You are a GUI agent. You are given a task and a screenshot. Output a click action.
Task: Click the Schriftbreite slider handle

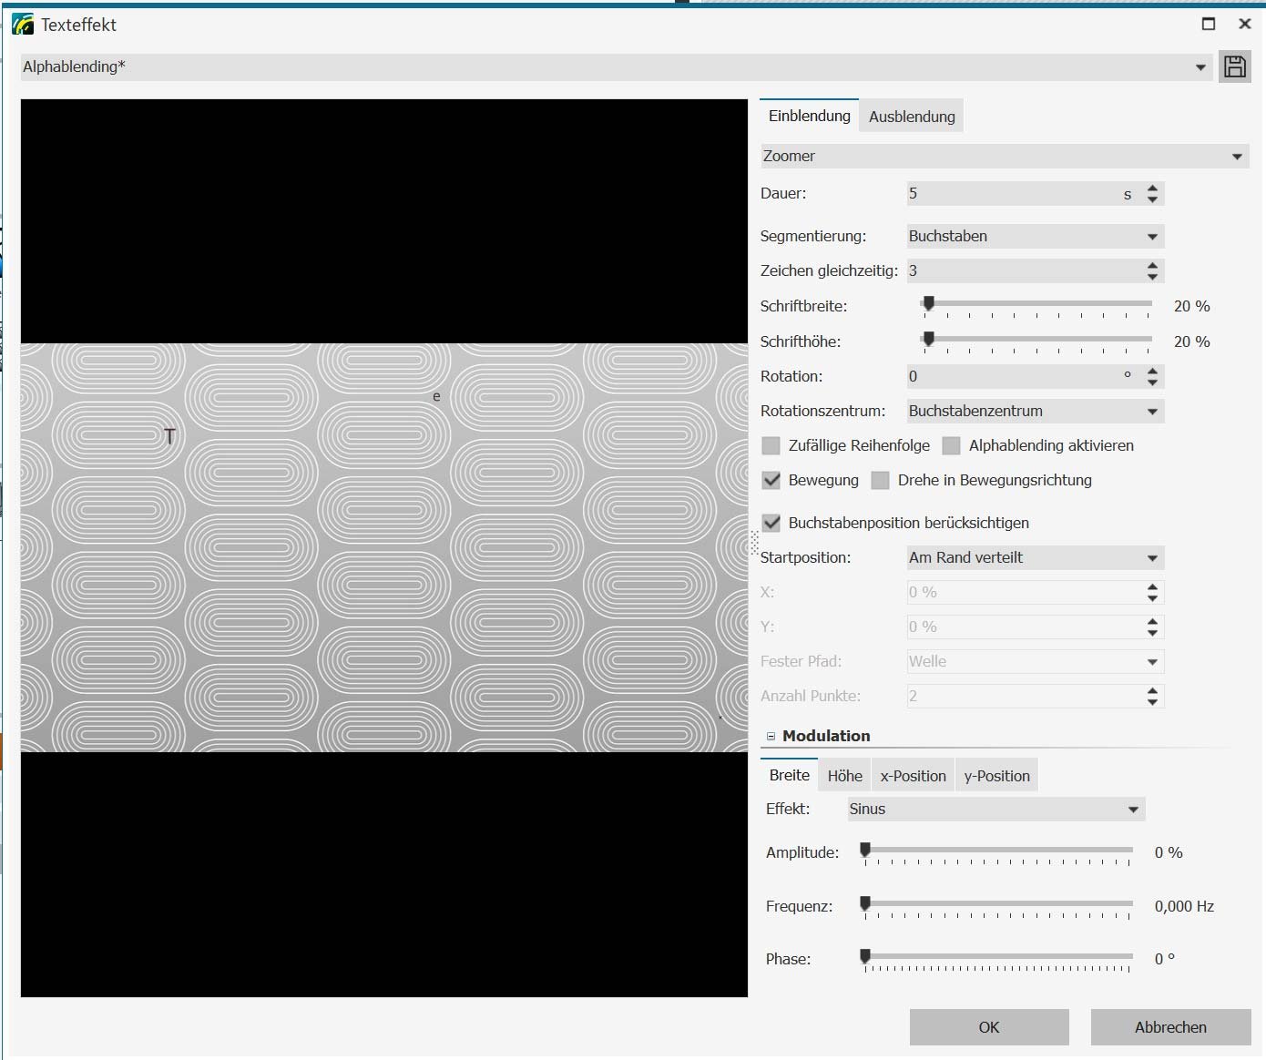(928, 303)
